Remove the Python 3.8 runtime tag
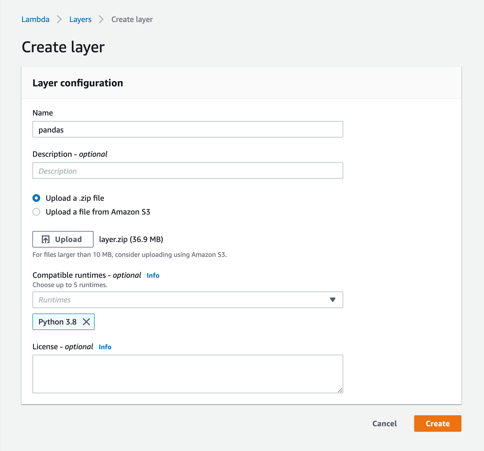Image resolution: width=484 pixels, height=451 pixels. click(x=86, y=322)
